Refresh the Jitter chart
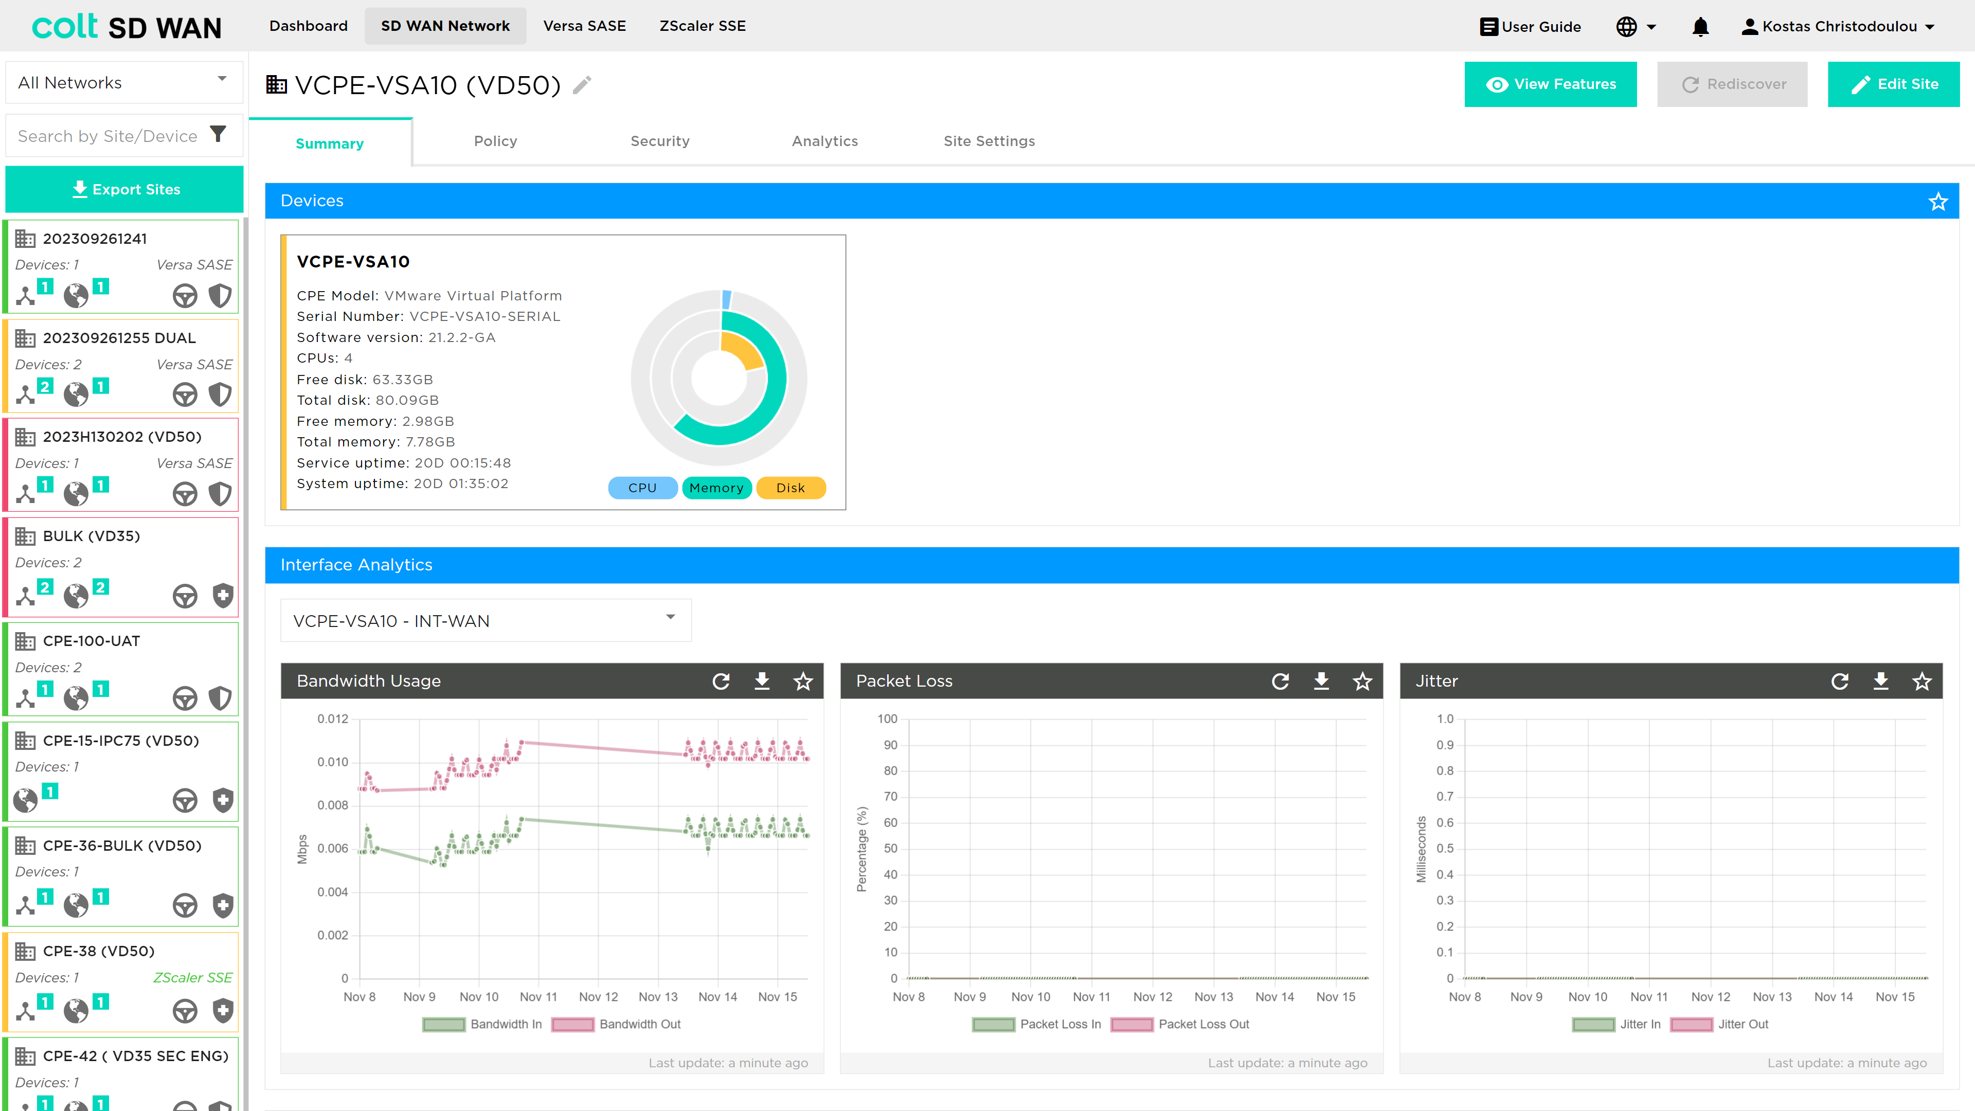 coord(1840,681)
